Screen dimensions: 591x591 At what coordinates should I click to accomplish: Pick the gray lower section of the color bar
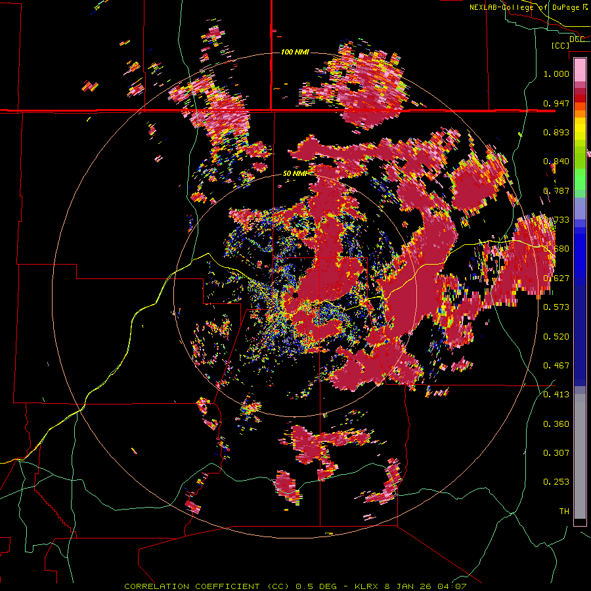[x=580, y=456]
